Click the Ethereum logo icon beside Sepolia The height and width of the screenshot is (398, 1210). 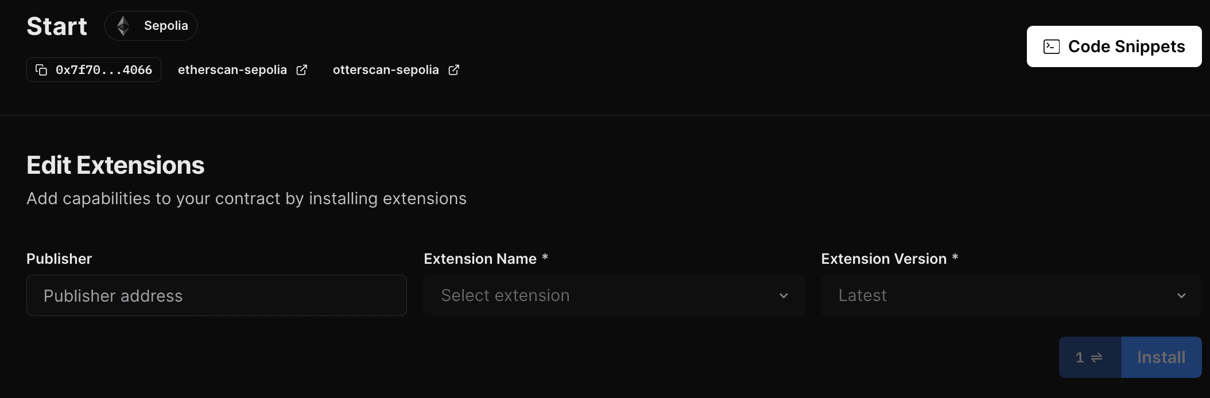click(x=123, y=26)
